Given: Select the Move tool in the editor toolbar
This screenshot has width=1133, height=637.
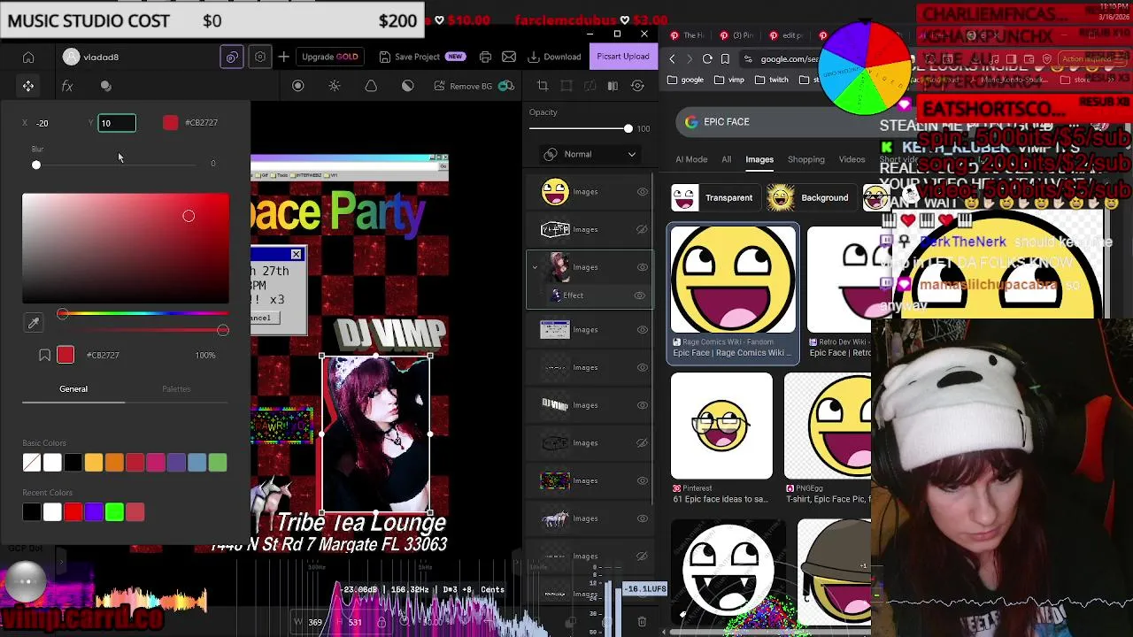Looking at the screenshot, I should coord(28,86).
